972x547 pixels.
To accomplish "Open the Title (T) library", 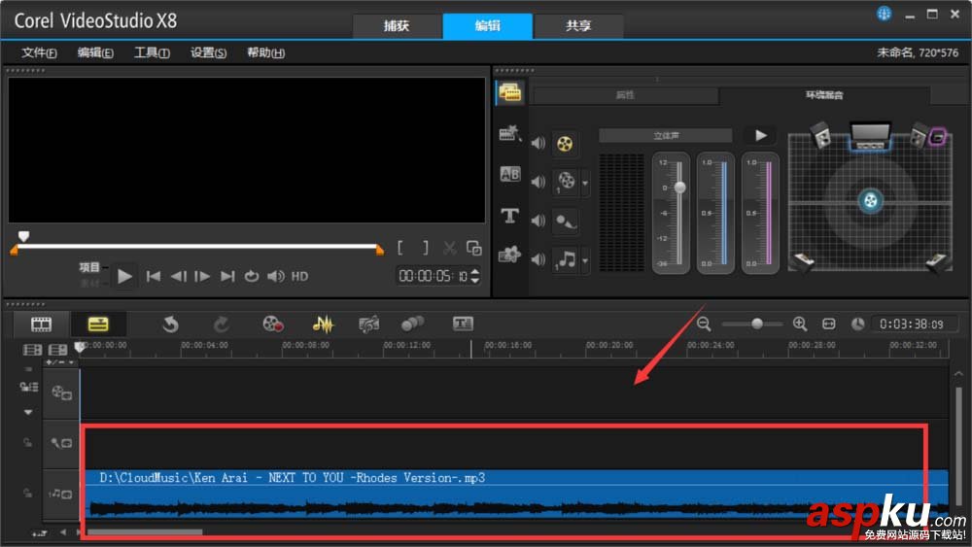I will 509,216.
